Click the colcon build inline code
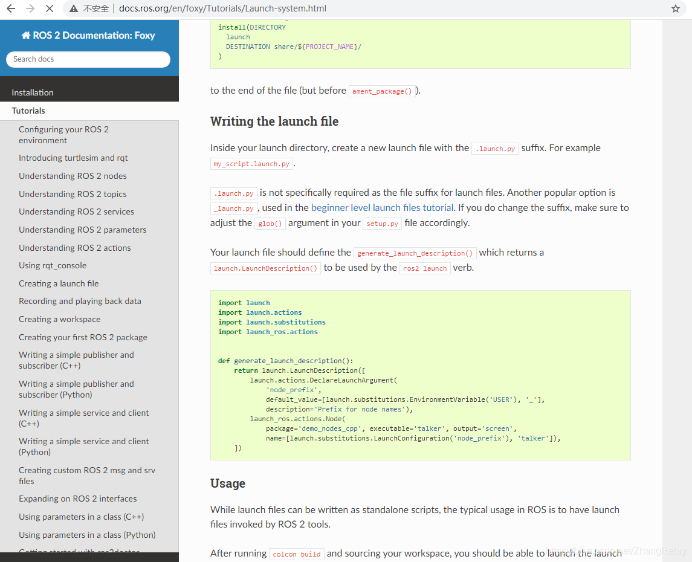The height and width of the screenshot is (562, 692). point(297,554)
